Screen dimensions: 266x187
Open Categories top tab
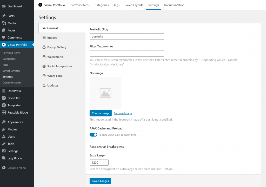(102, 5)
